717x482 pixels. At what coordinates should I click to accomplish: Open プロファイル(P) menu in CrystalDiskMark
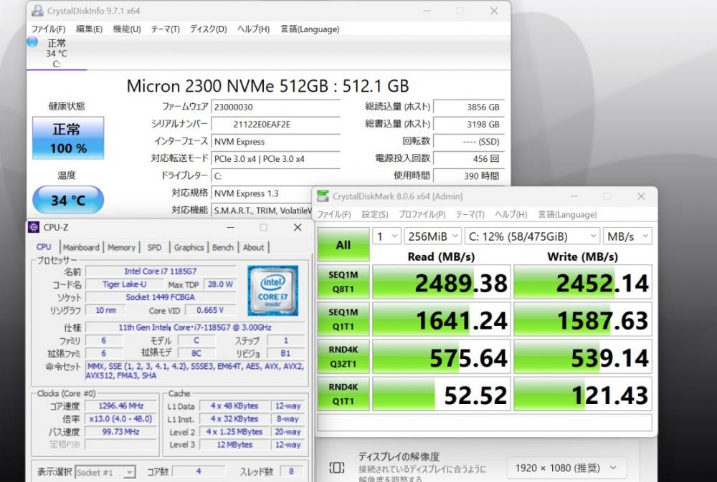422,214
